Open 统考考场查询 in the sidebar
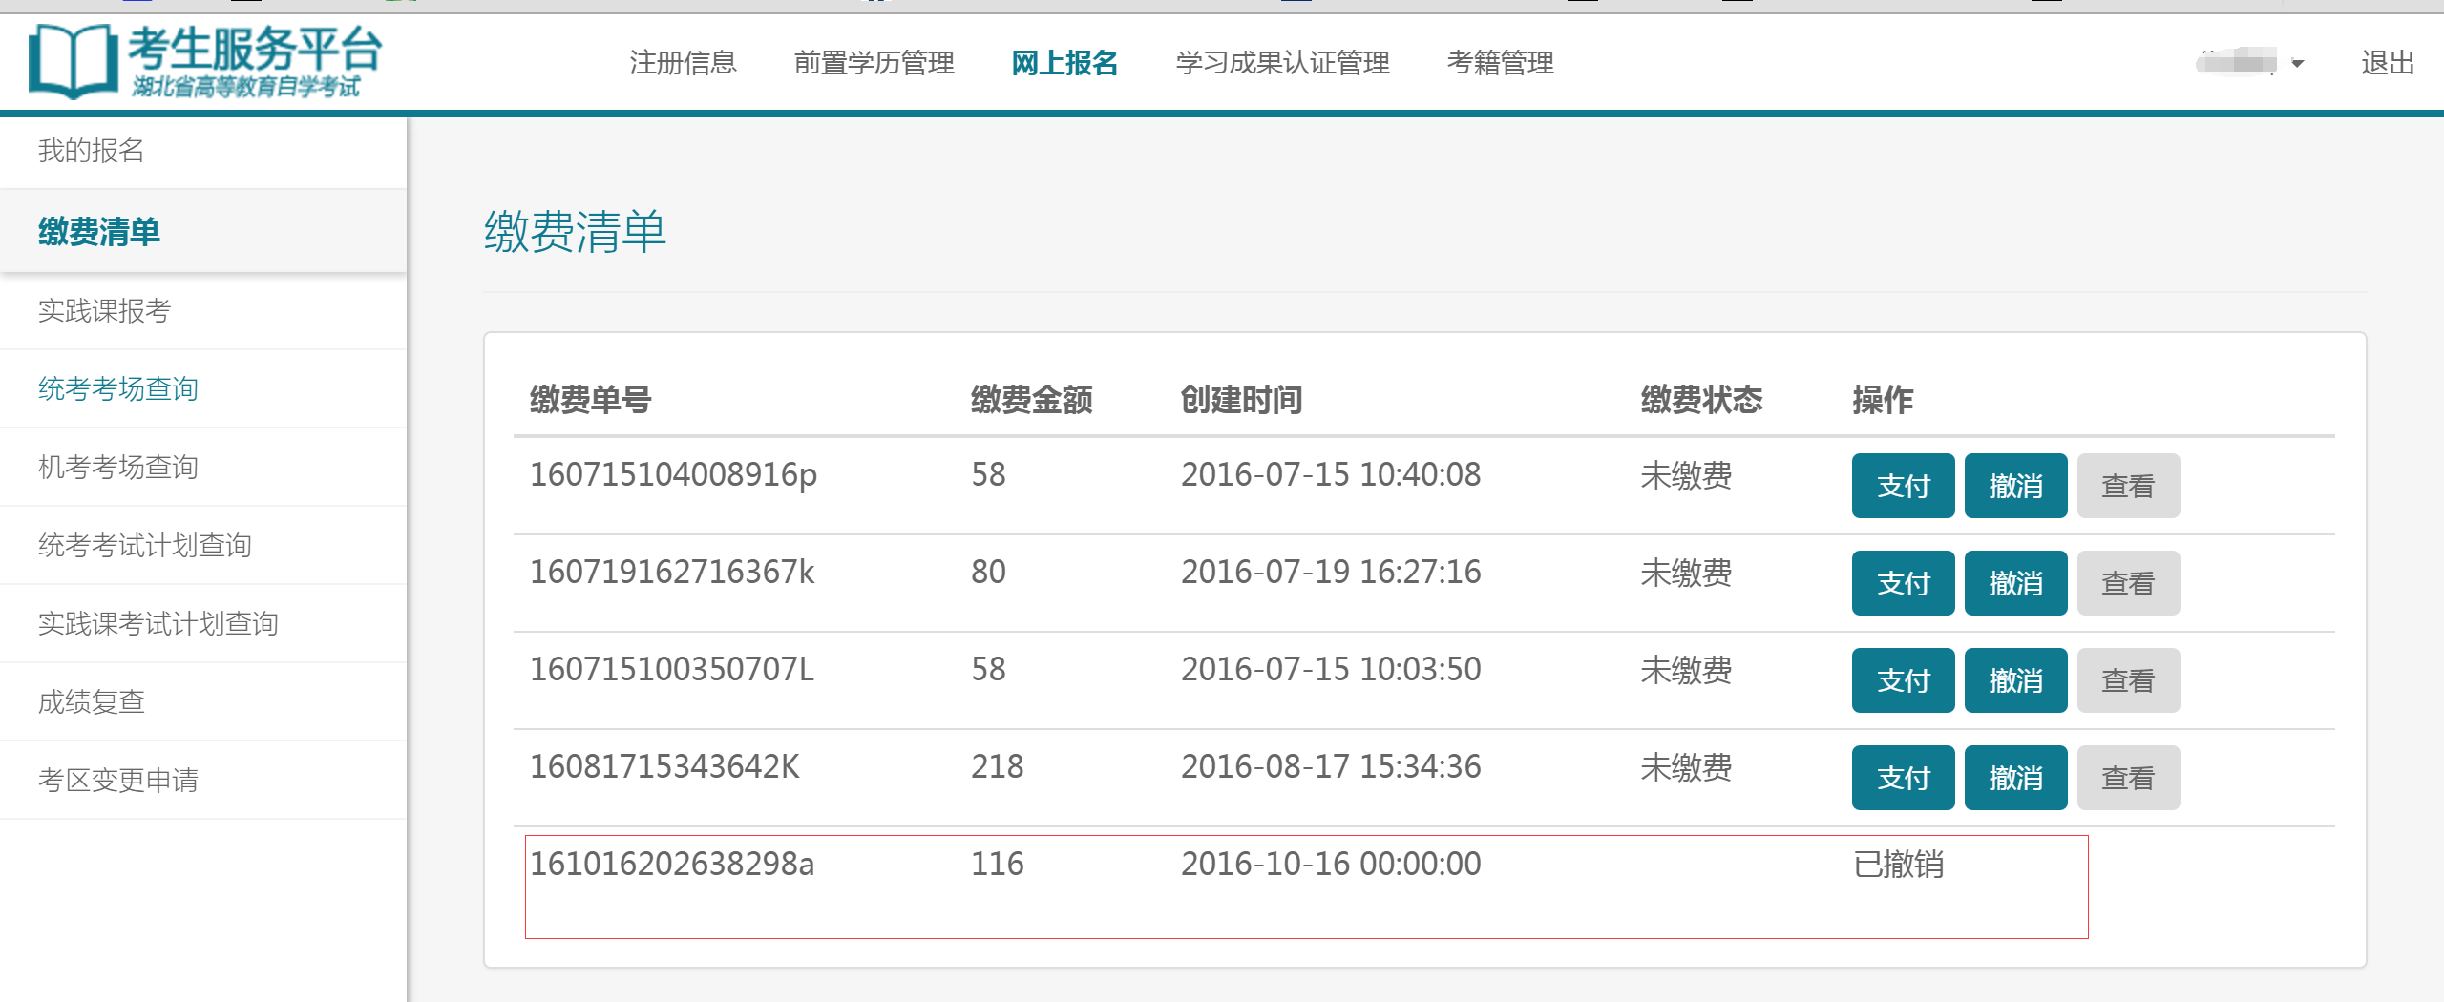The image size is (2444, 1002). click(118, 389)
